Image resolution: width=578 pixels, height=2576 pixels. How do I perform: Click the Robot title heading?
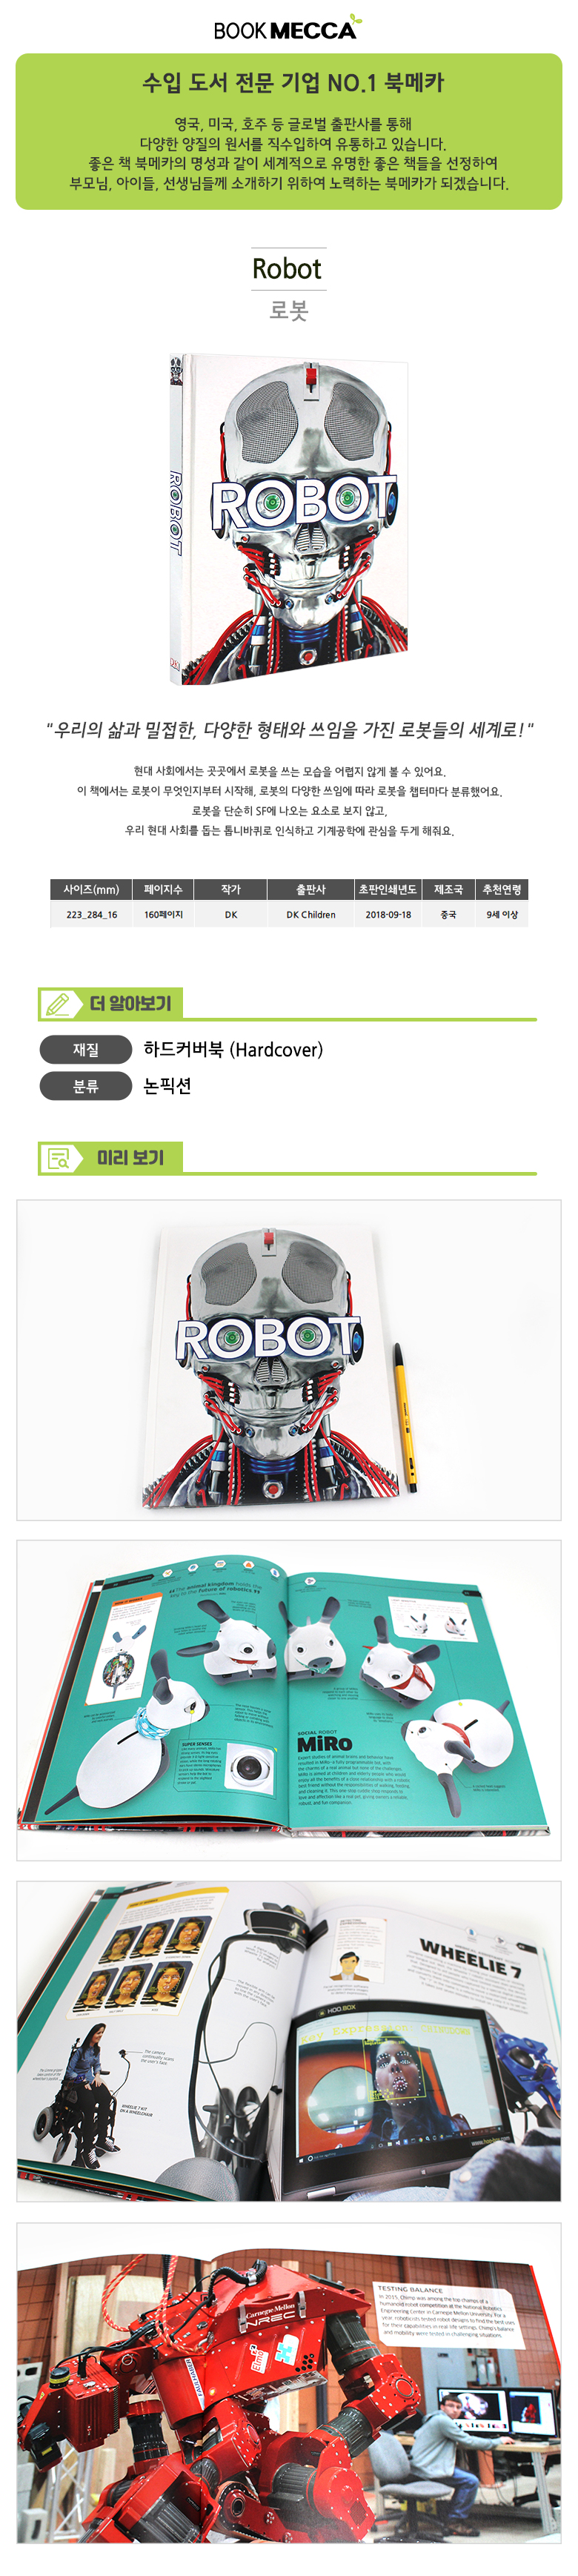click(x=288, y=269)
